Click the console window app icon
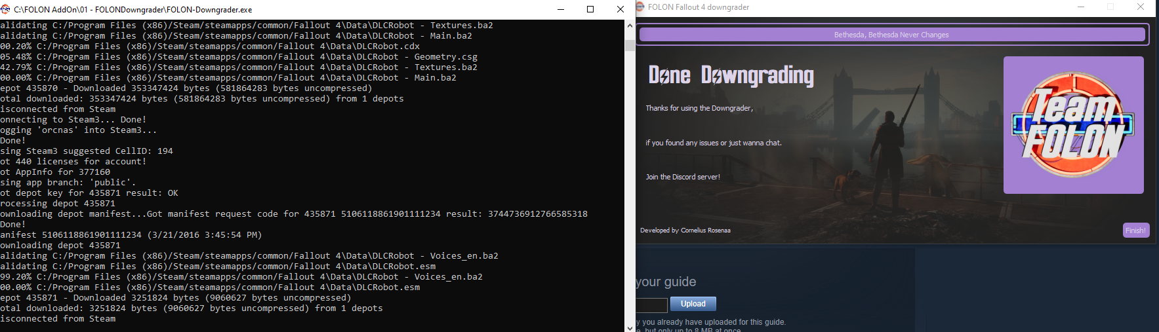Screen dimensions: 1159x332 tap(6, 9)
